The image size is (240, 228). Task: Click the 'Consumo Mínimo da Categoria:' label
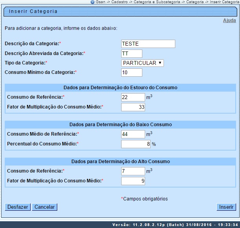coord(40,72)
